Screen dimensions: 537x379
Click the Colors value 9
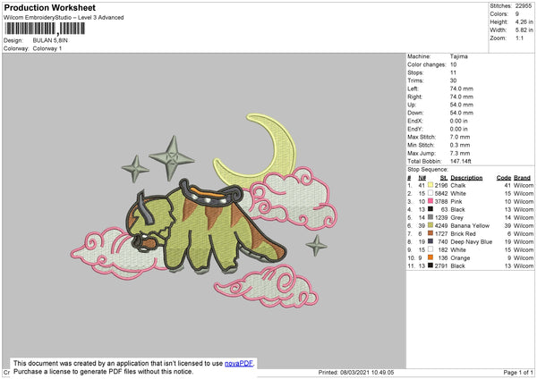[x=517, y=14]
